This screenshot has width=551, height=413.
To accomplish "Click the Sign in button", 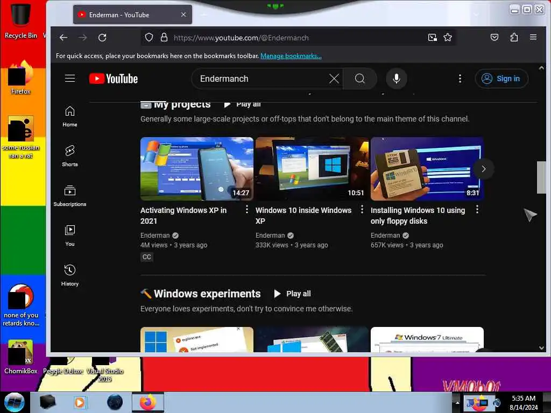I will (x=501, y=79).
